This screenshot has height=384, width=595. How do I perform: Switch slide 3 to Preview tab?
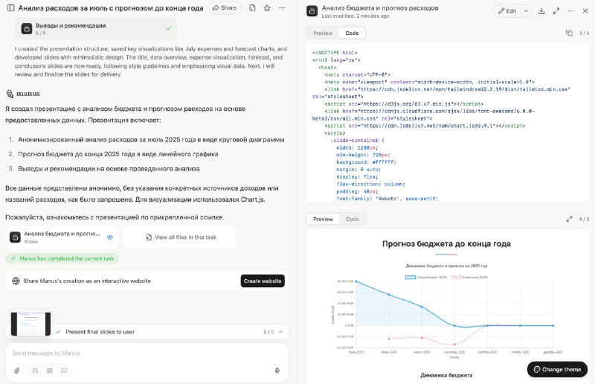pos(323,33)
